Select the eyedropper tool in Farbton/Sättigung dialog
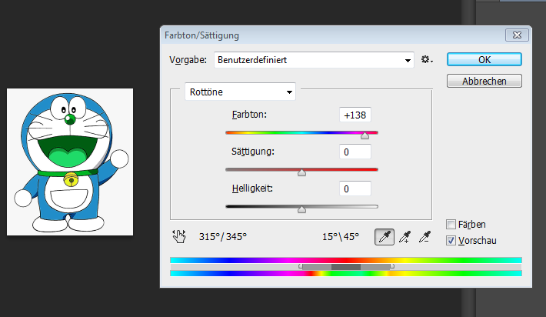This screenshot has width=546, height=317. (x=385, y=237)
